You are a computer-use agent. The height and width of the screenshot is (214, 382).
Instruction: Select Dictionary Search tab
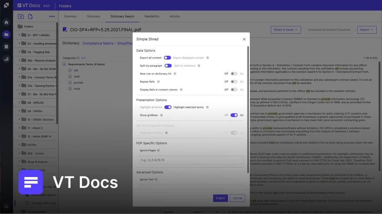[x=122, y=17]
